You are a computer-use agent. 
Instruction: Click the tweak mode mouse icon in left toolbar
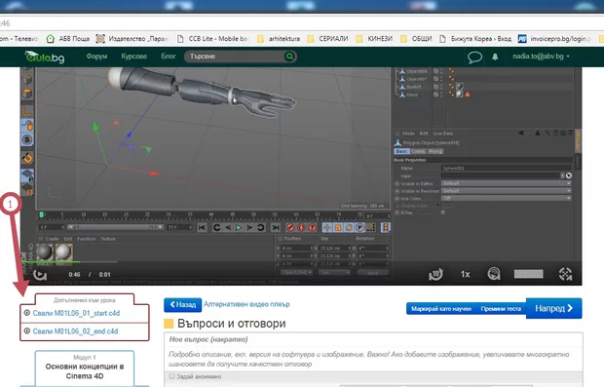tap(27, 126)
